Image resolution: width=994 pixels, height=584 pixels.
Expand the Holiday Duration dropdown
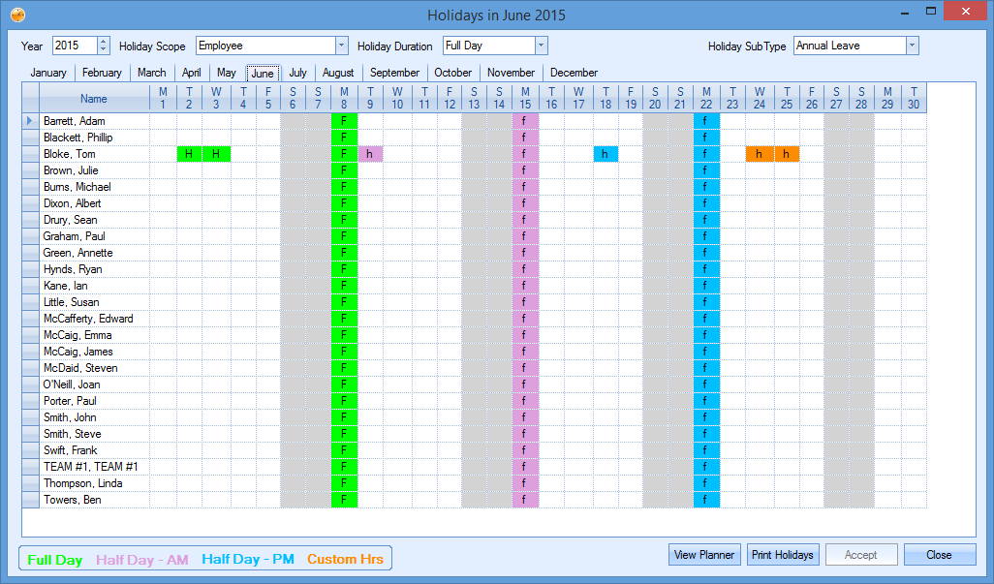point(541,46)
